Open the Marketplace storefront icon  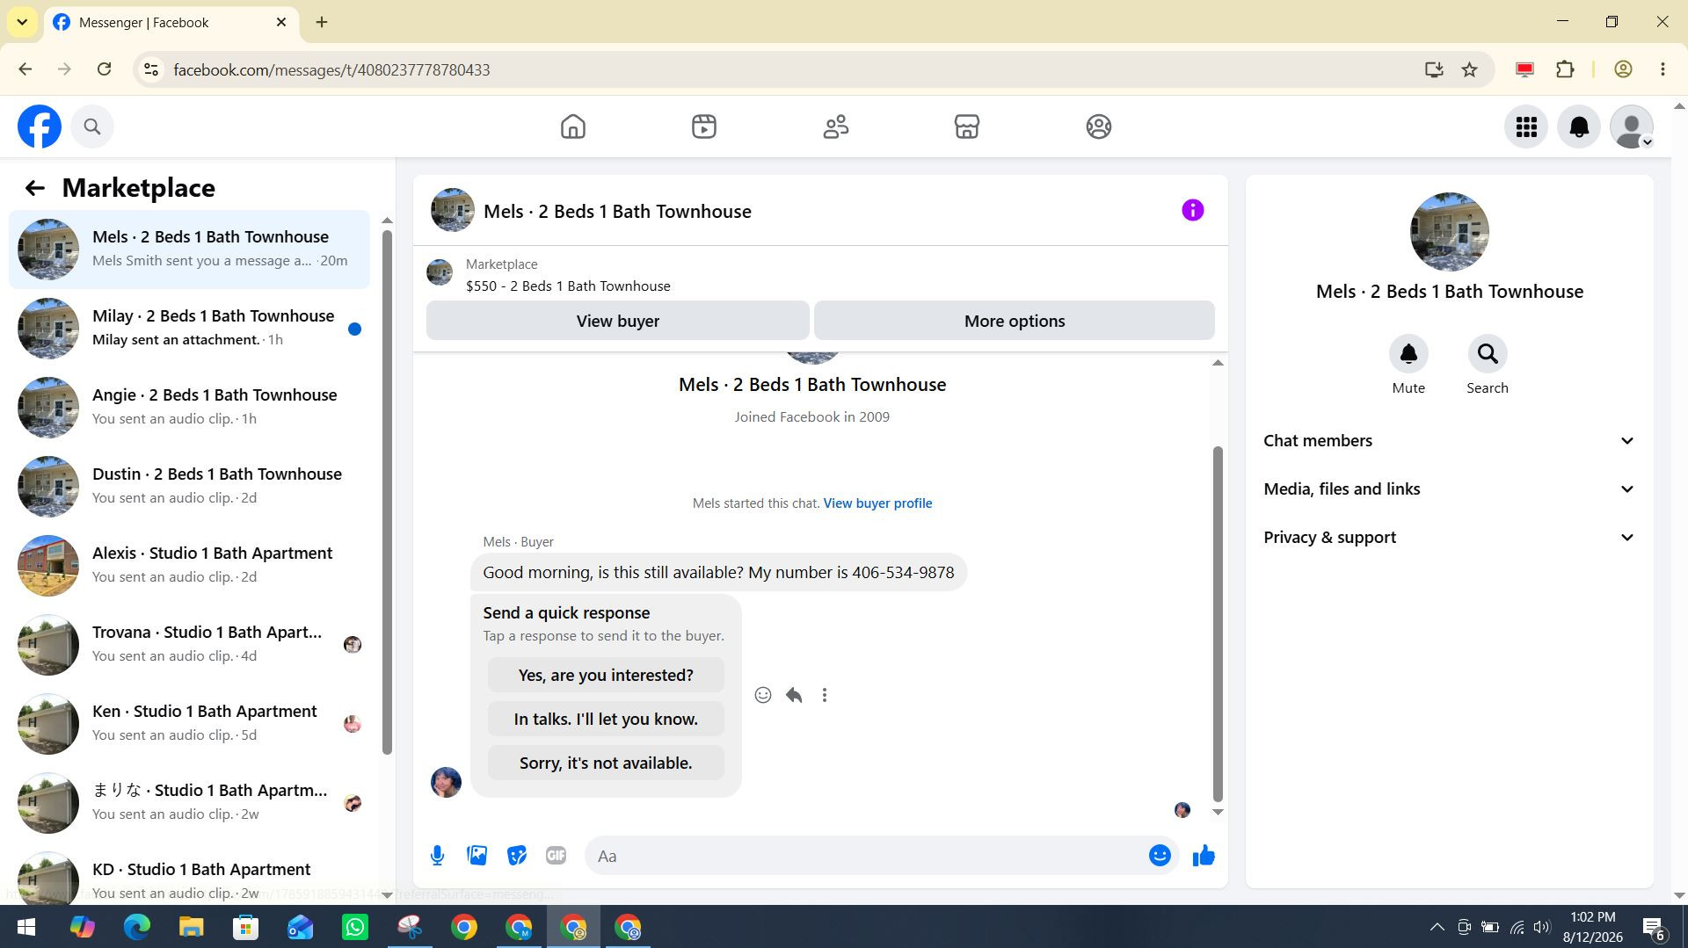tap(967, 127)
